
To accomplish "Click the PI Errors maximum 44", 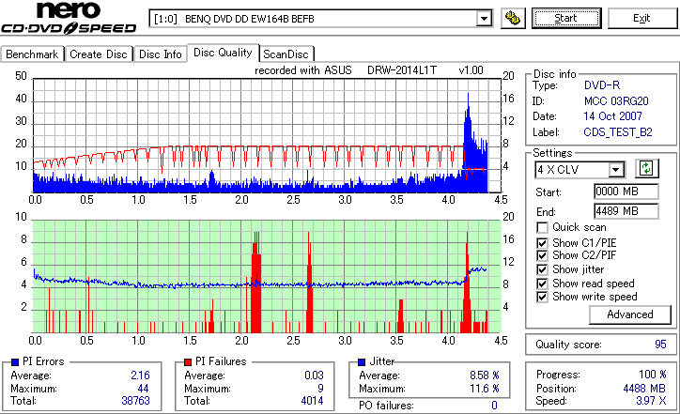I will (143, 389).
